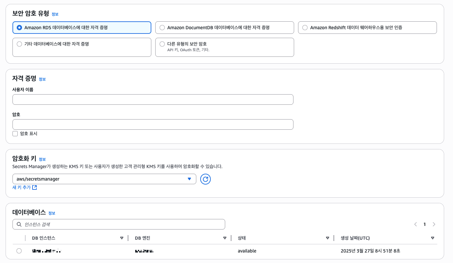
Task: Click the magnifier icon in instance search
Action: pos(19,224)
